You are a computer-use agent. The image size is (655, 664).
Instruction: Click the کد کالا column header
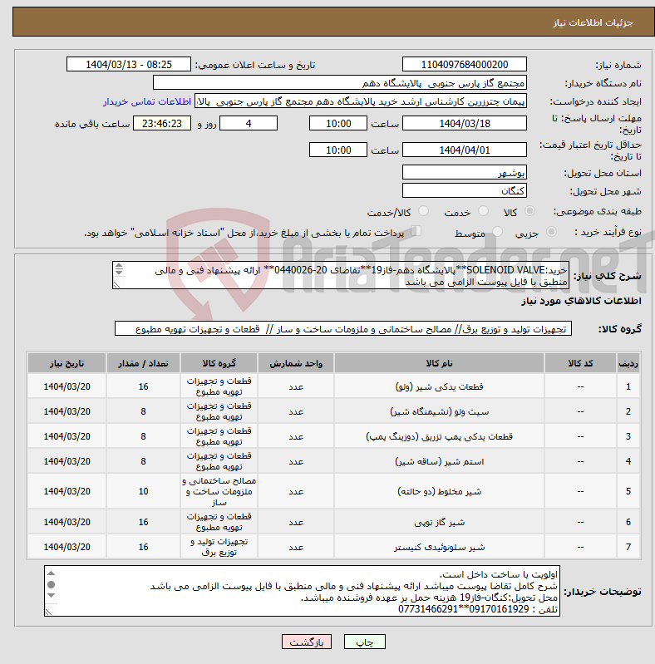pyautogui.click(x=580, y=363)
